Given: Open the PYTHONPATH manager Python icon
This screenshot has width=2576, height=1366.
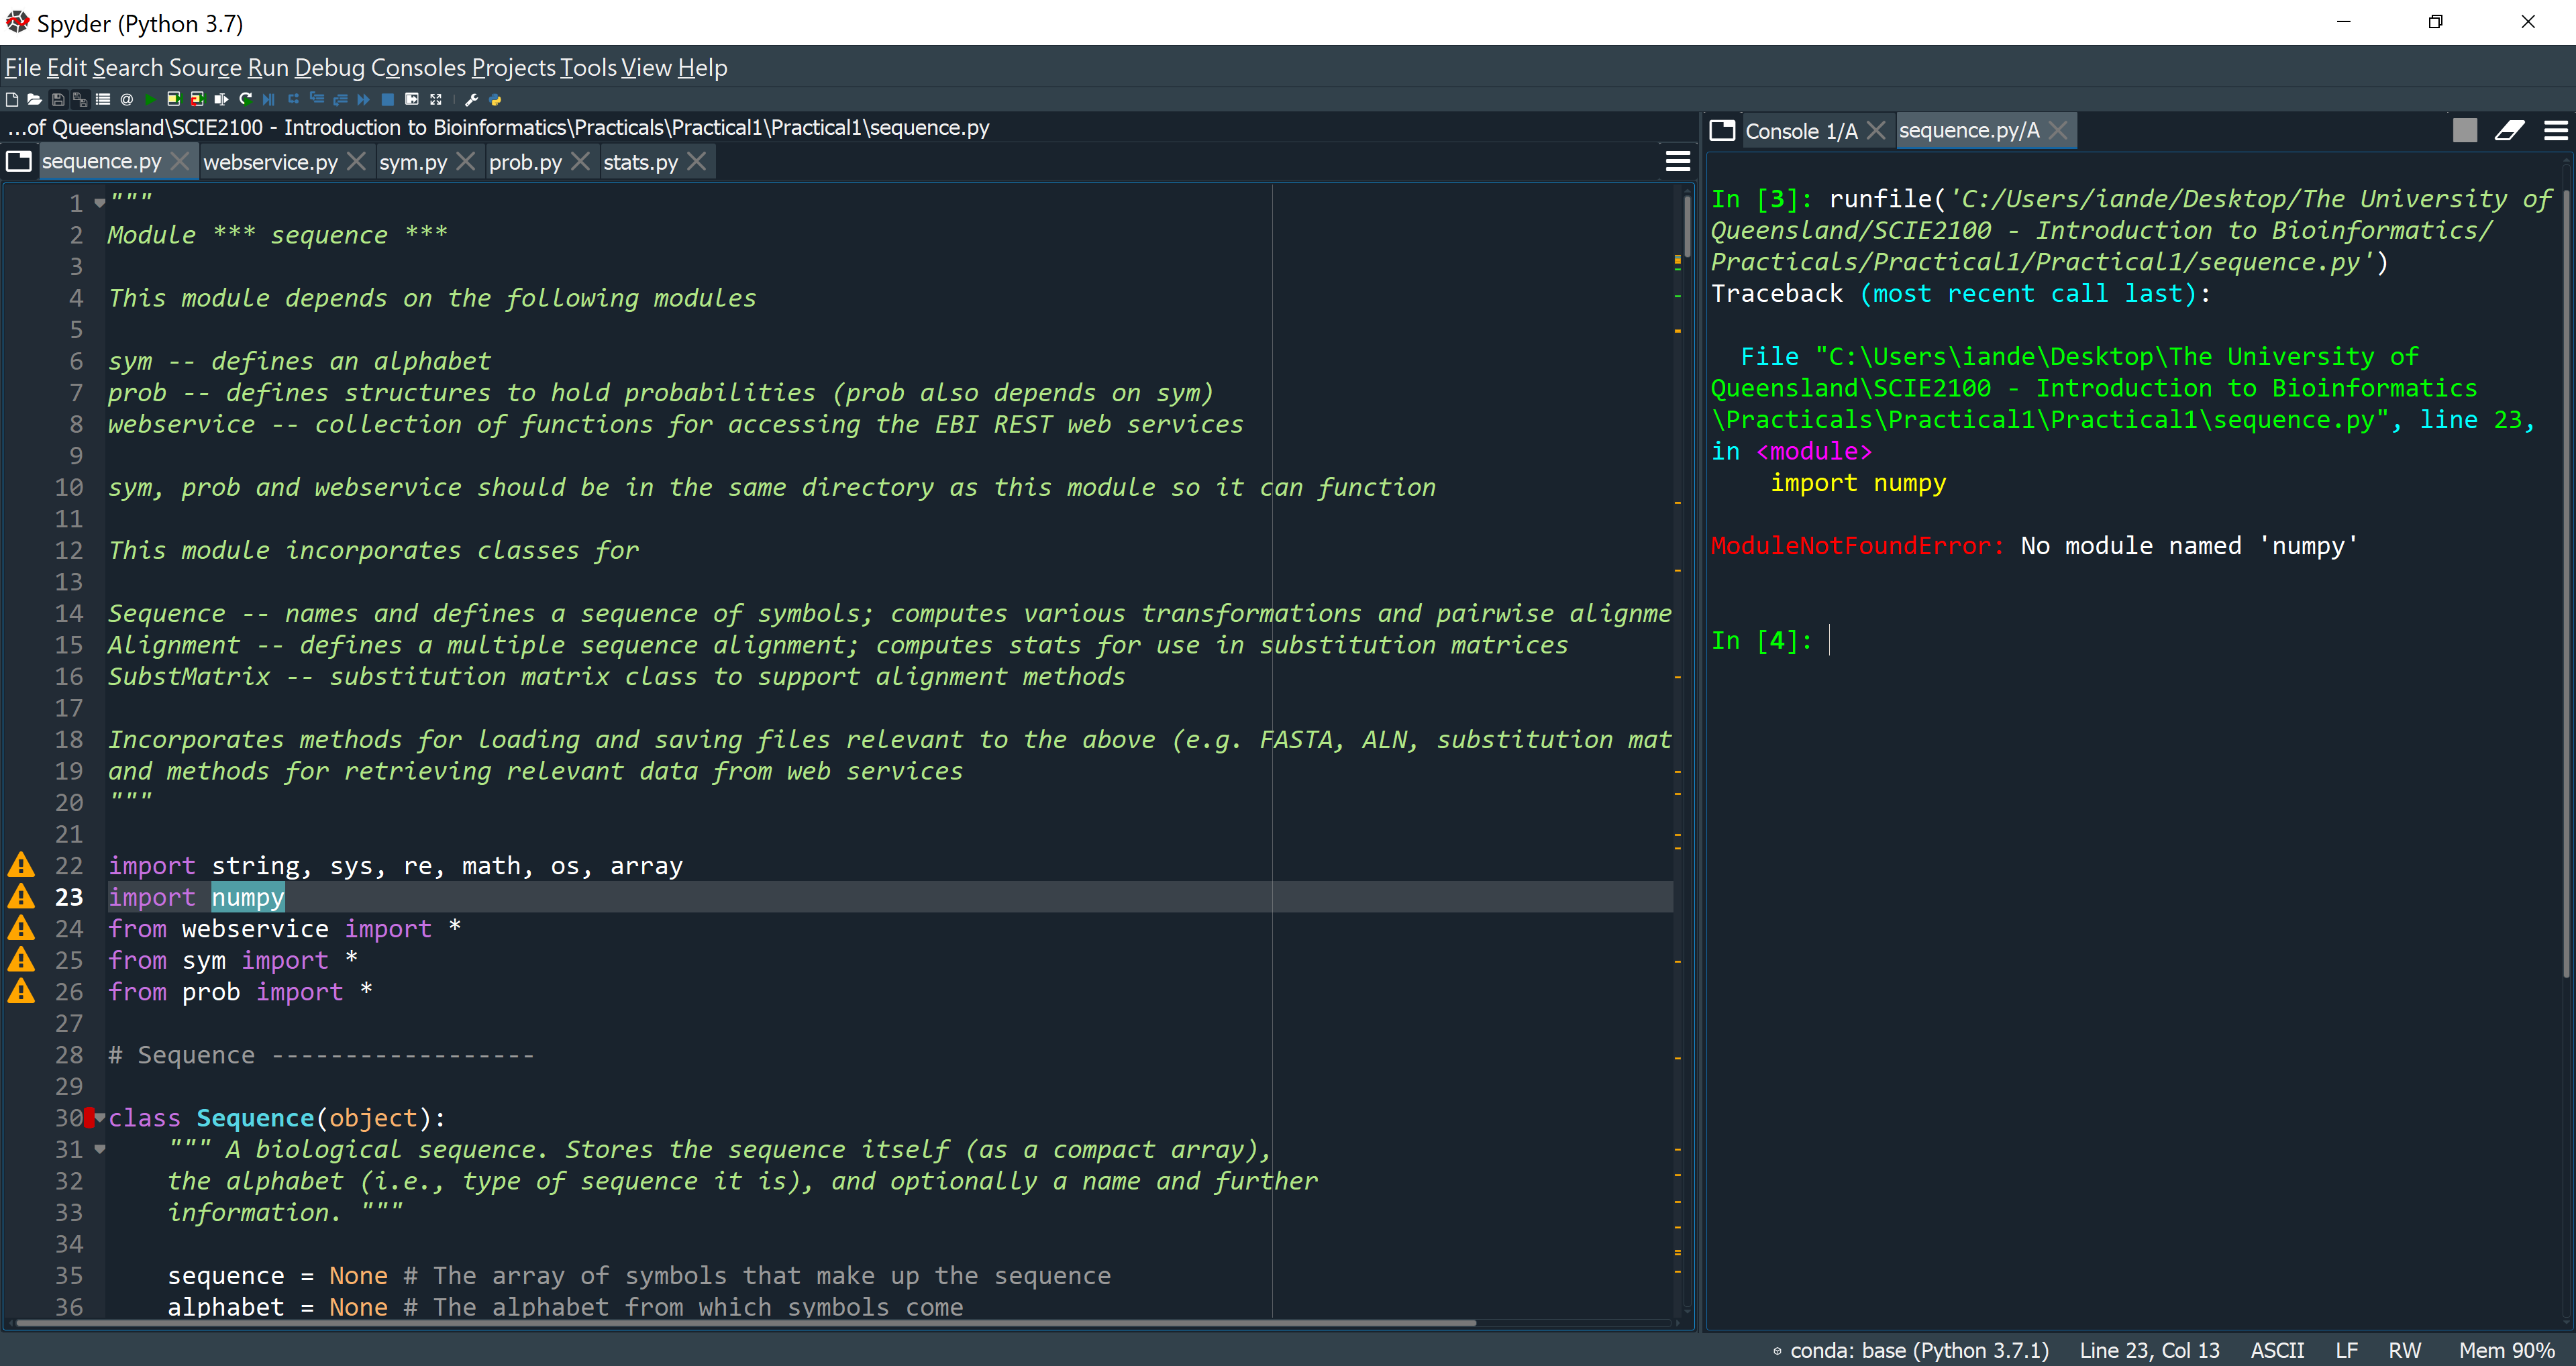Looking at the screenshot, I should [494, 99].
